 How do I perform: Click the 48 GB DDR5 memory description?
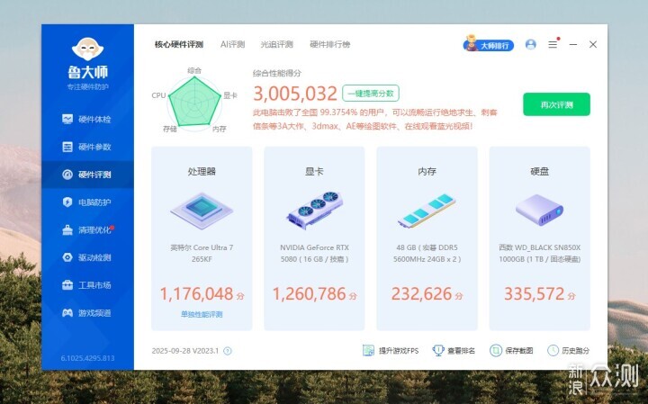coord(427,253)
